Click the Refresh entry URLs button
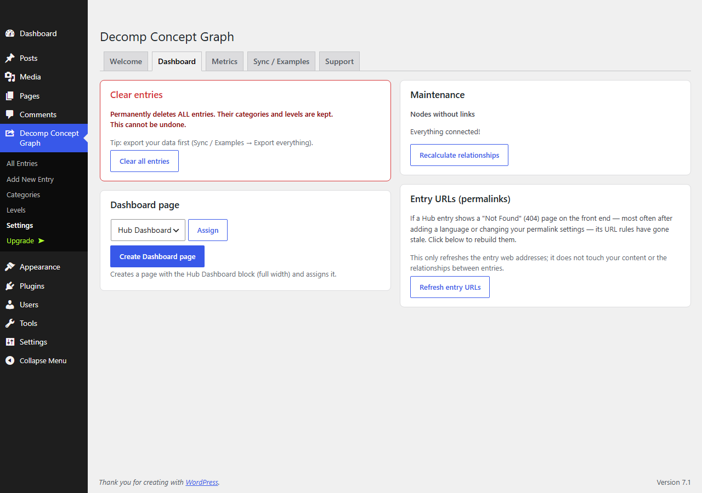This screenshot has width=702, height=493. click(x=450, y=287)
